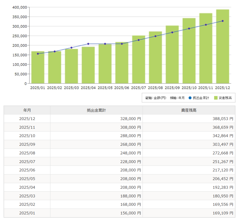Click the 342,864 円 asset value
The height and width of the screenshot is (220, 239).
tap(222, 136)
